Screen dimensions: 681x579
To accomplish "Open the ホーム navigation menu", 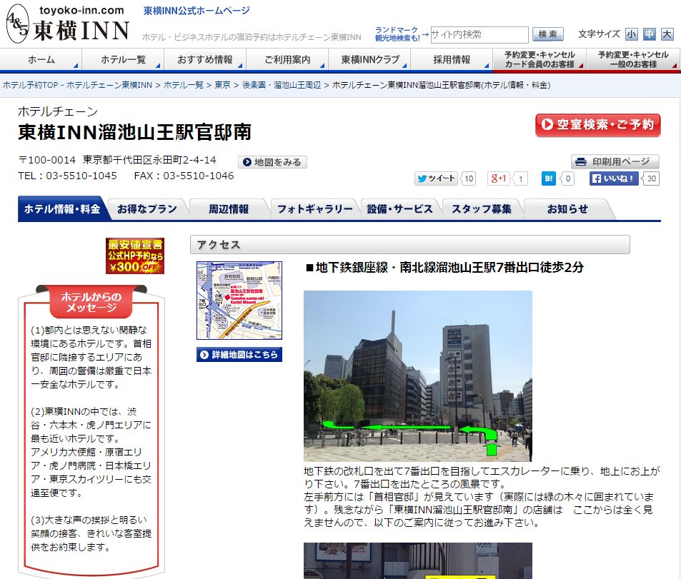I will coord(41,59).
